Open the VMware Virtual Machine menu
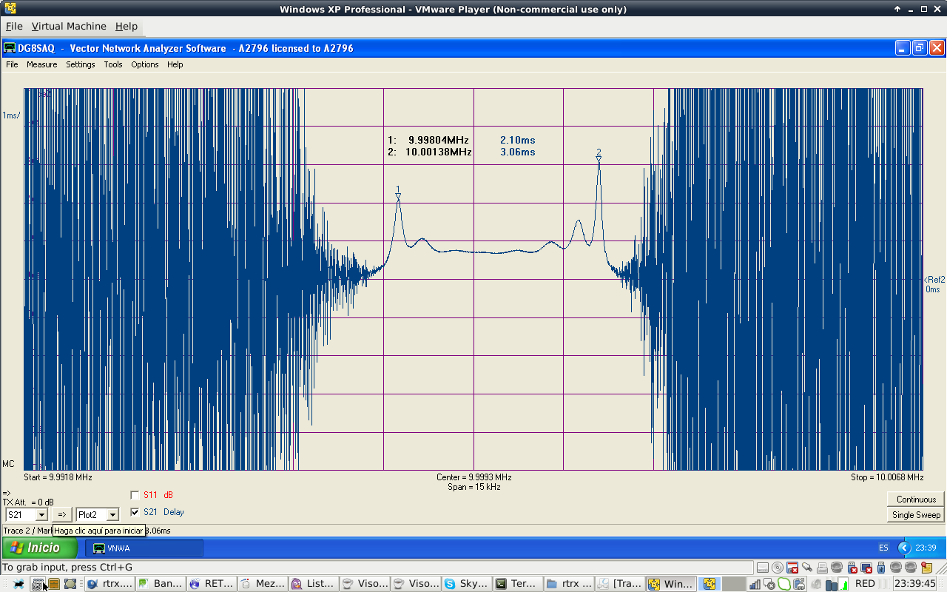This screenshot has width=947, height=592. coord(69,26)
